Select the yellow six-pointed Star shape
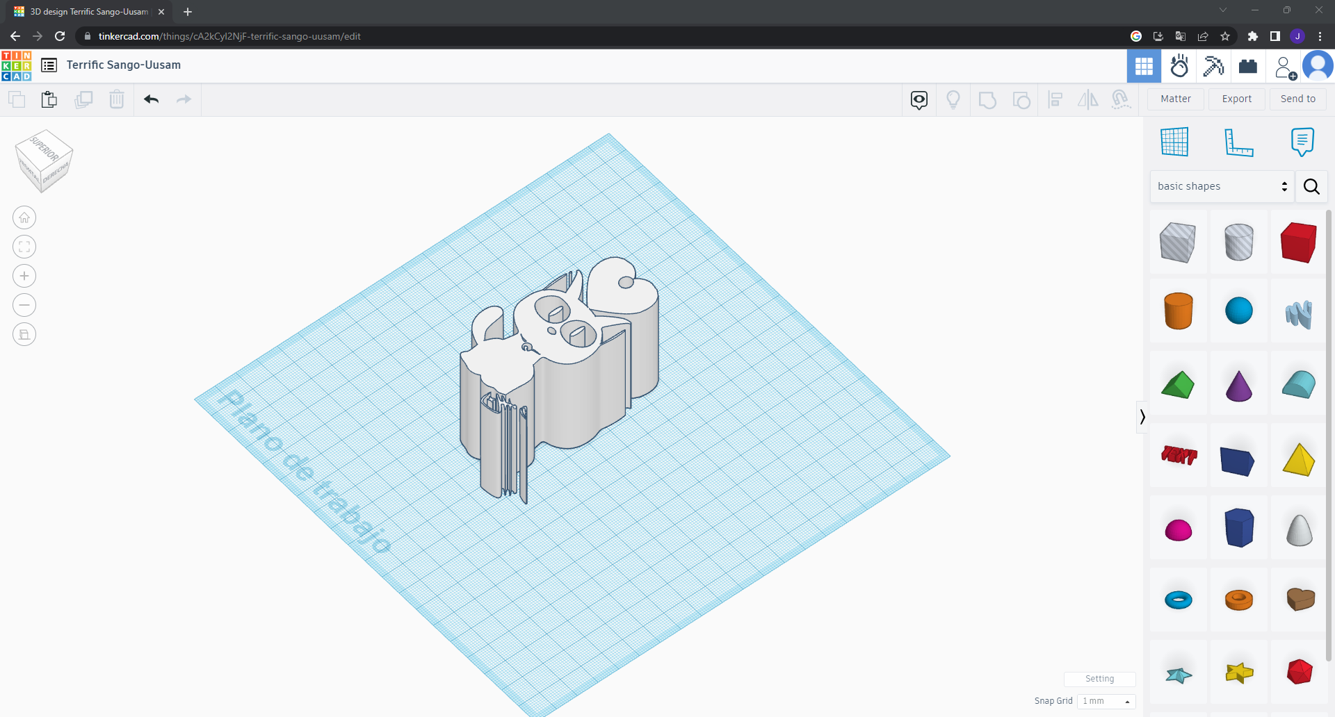Image resolution: width=1335 pixels, height=717 pixels. click(x=1238, y=673)
